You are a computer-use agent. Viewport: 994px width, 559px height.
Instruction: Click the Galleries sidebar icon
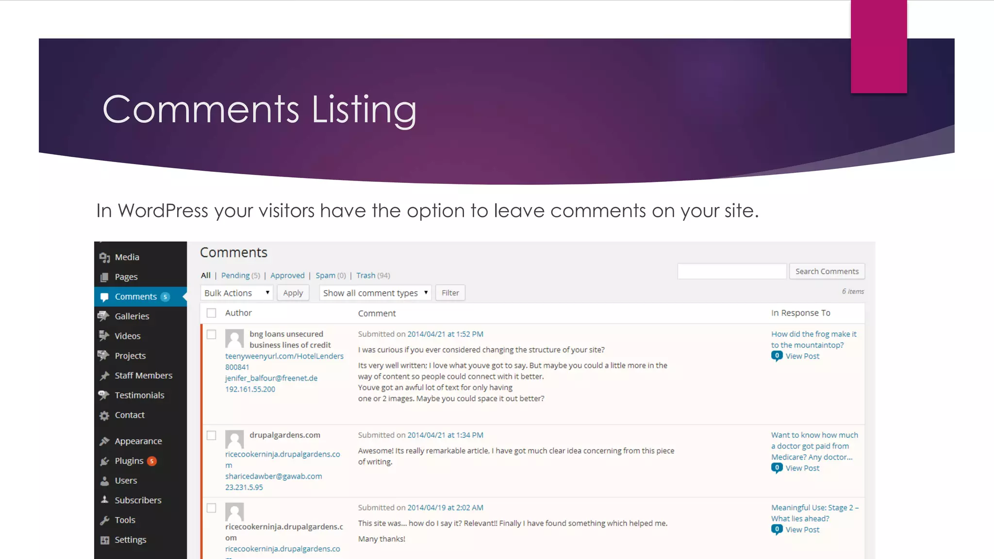104,316
